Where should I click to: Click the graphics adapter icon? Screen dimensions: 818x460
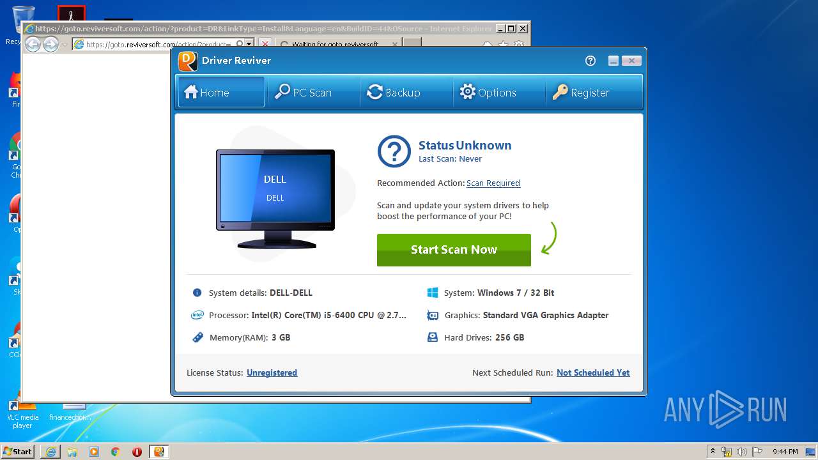(433, 315)
